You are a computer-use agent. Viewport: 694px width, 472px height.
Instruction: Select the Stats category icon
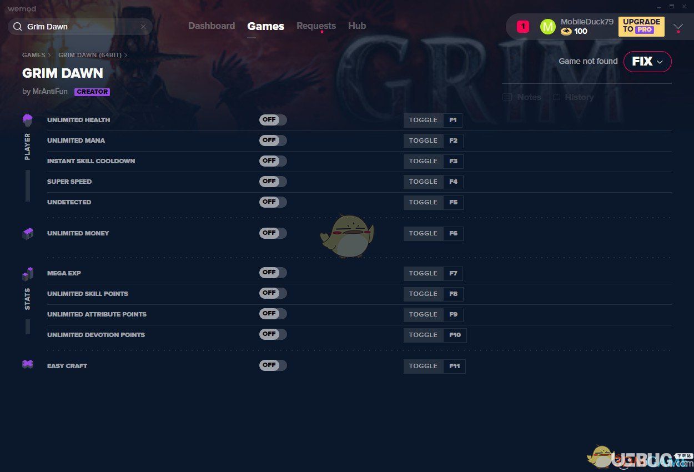(27, 274)
